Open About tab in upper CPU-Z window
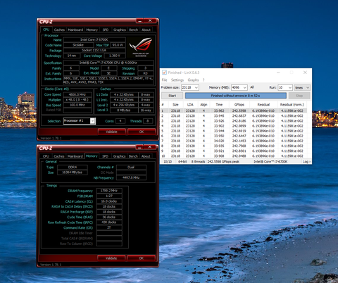This screenshot has width=338, height=283. pyautogui.click(x=146, y=30)
